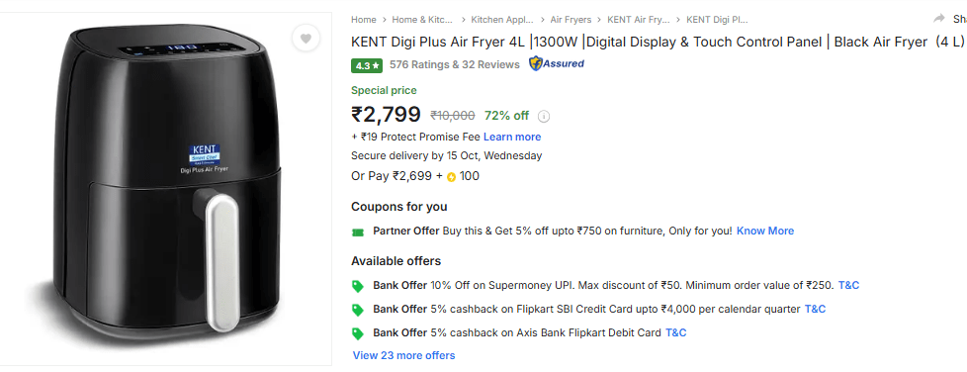Open KENT Air Fryers breadcrumb link
This screenshot has width=967, height=372.
click(x=639, y=20)
